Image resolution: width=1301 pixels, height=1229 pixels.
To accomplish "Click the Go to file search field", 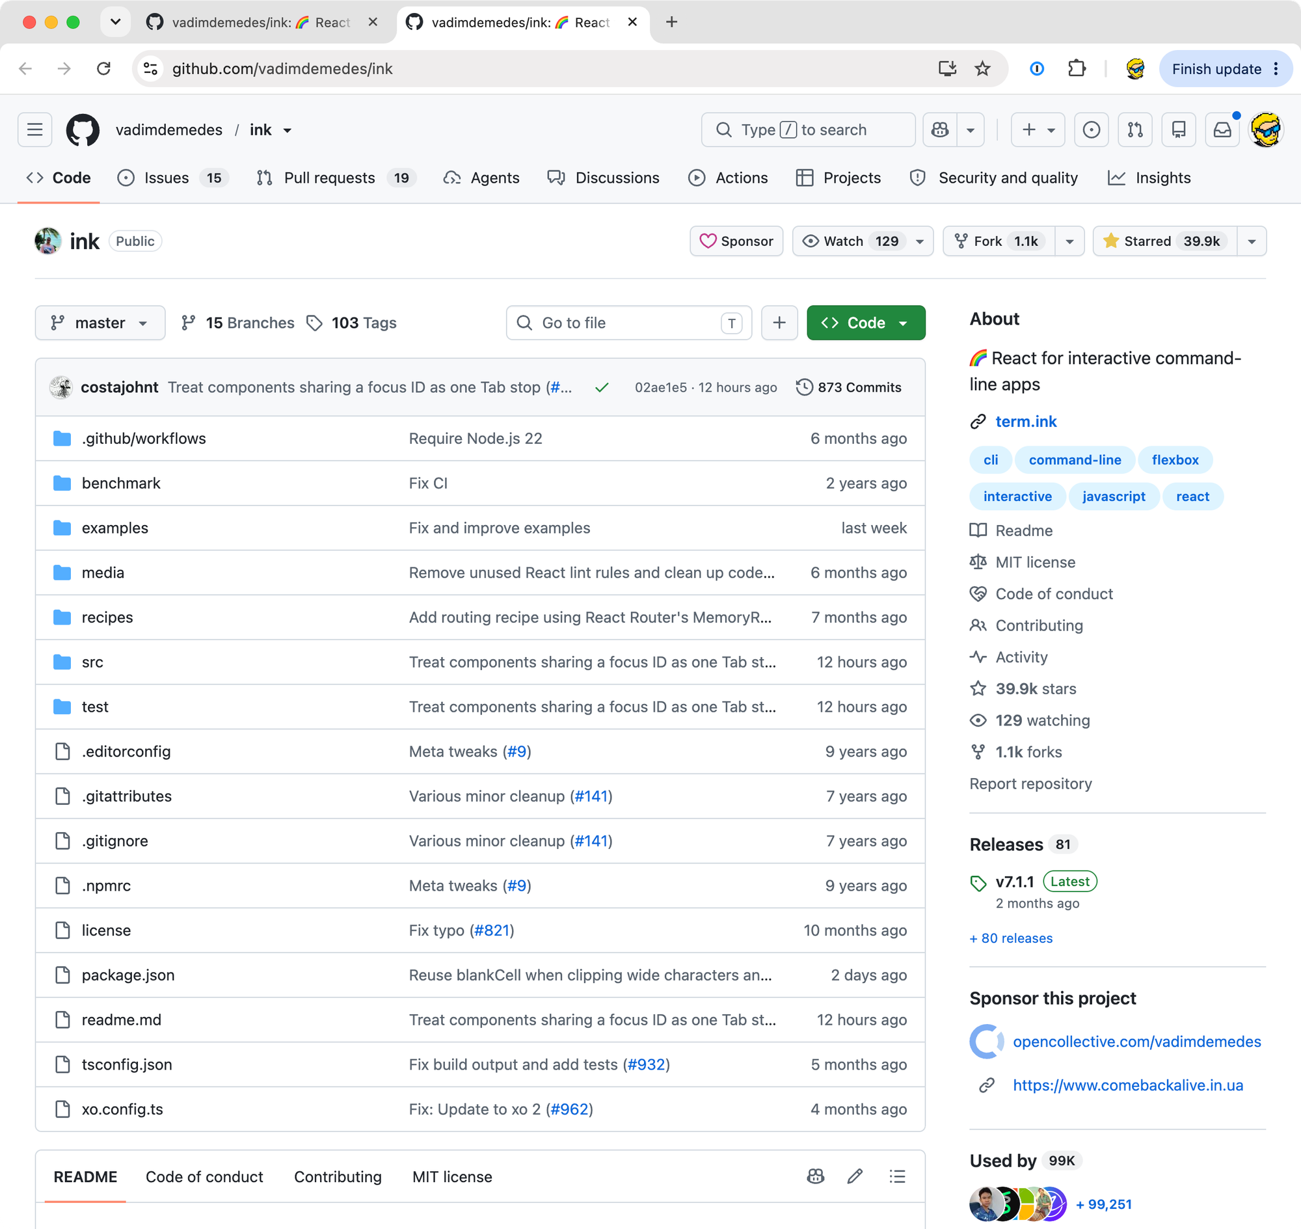I will (629, 322).
